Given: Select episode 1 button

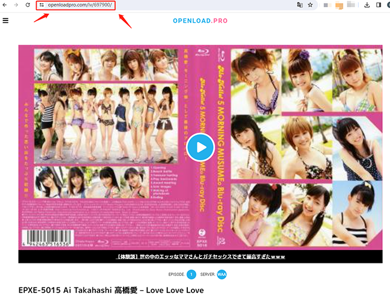Looking at the screenshot, I should [x=191, y=274].
